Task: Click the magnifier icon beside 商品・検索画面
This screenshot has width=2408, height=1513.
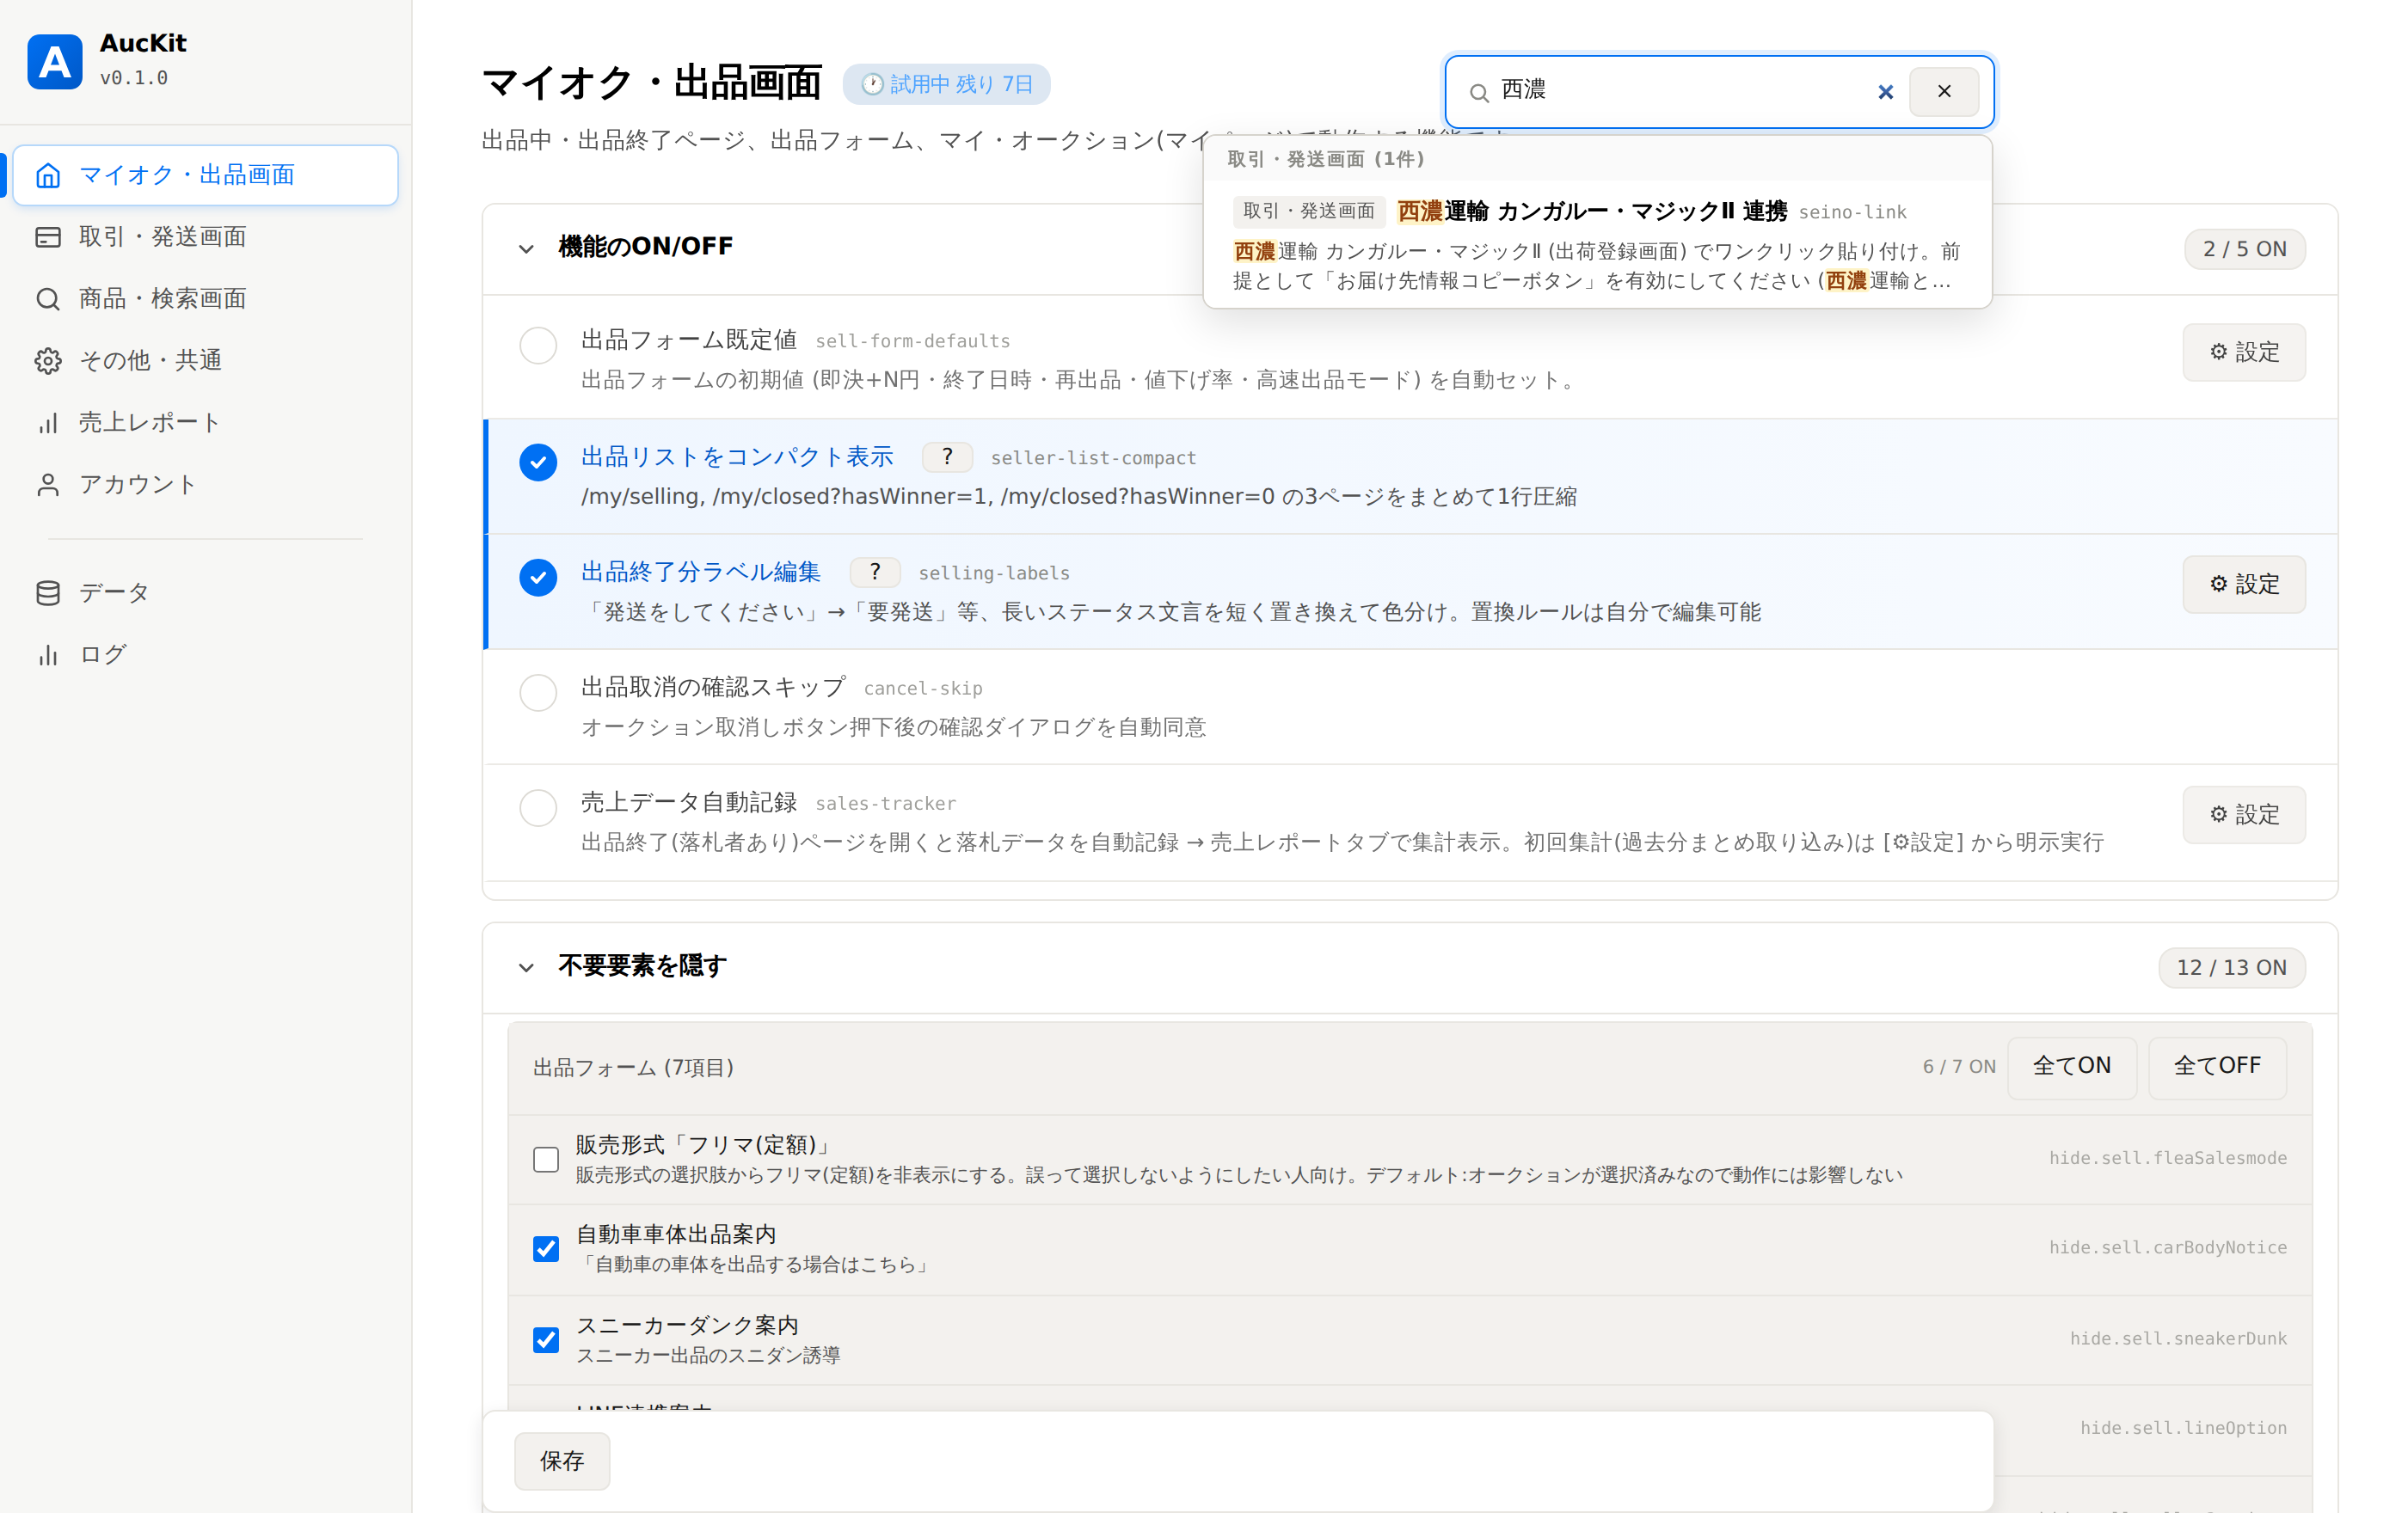Action: point(48,299)
